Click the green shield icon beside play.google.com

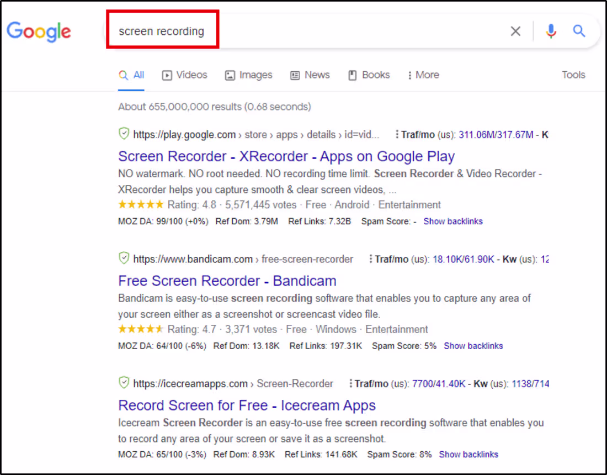tap(124, 134)
